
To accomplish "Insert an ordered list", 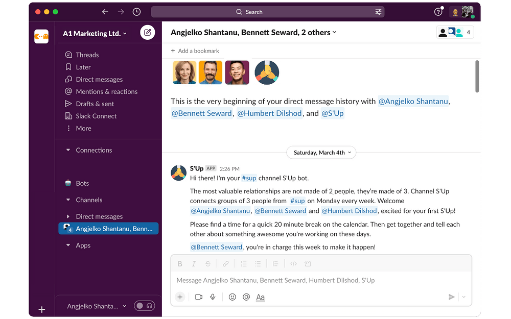I will pyautogui.click(x=243, y=264).
